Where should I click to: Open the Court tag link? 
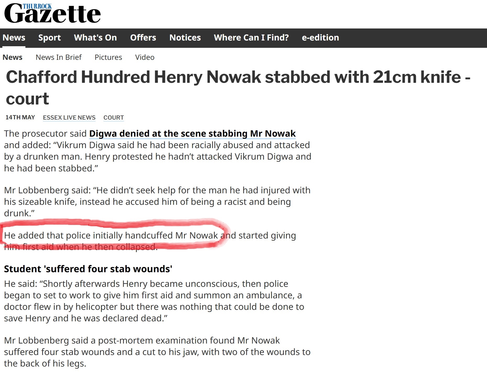pos(114,118)
